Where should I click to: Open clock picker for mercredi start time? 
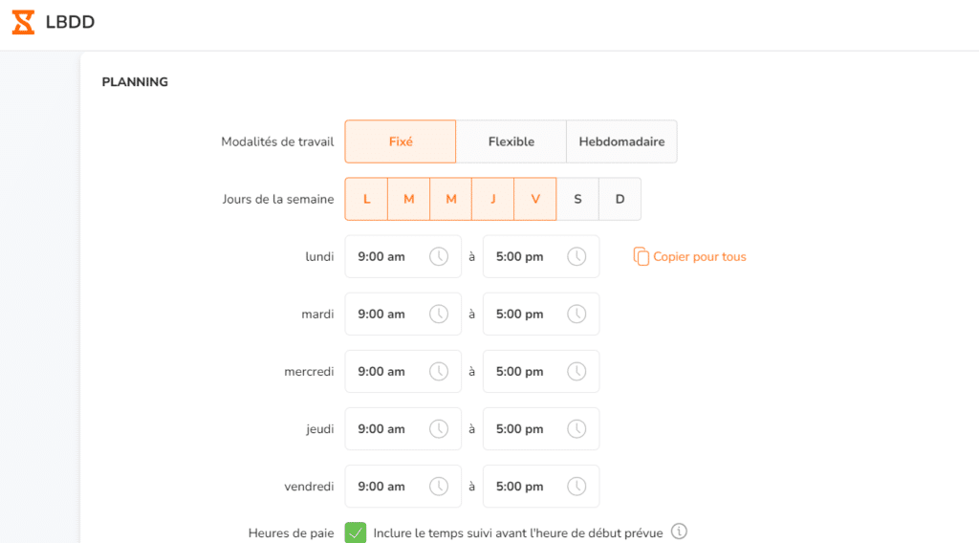pyautogui.click(x=438, y=371)
